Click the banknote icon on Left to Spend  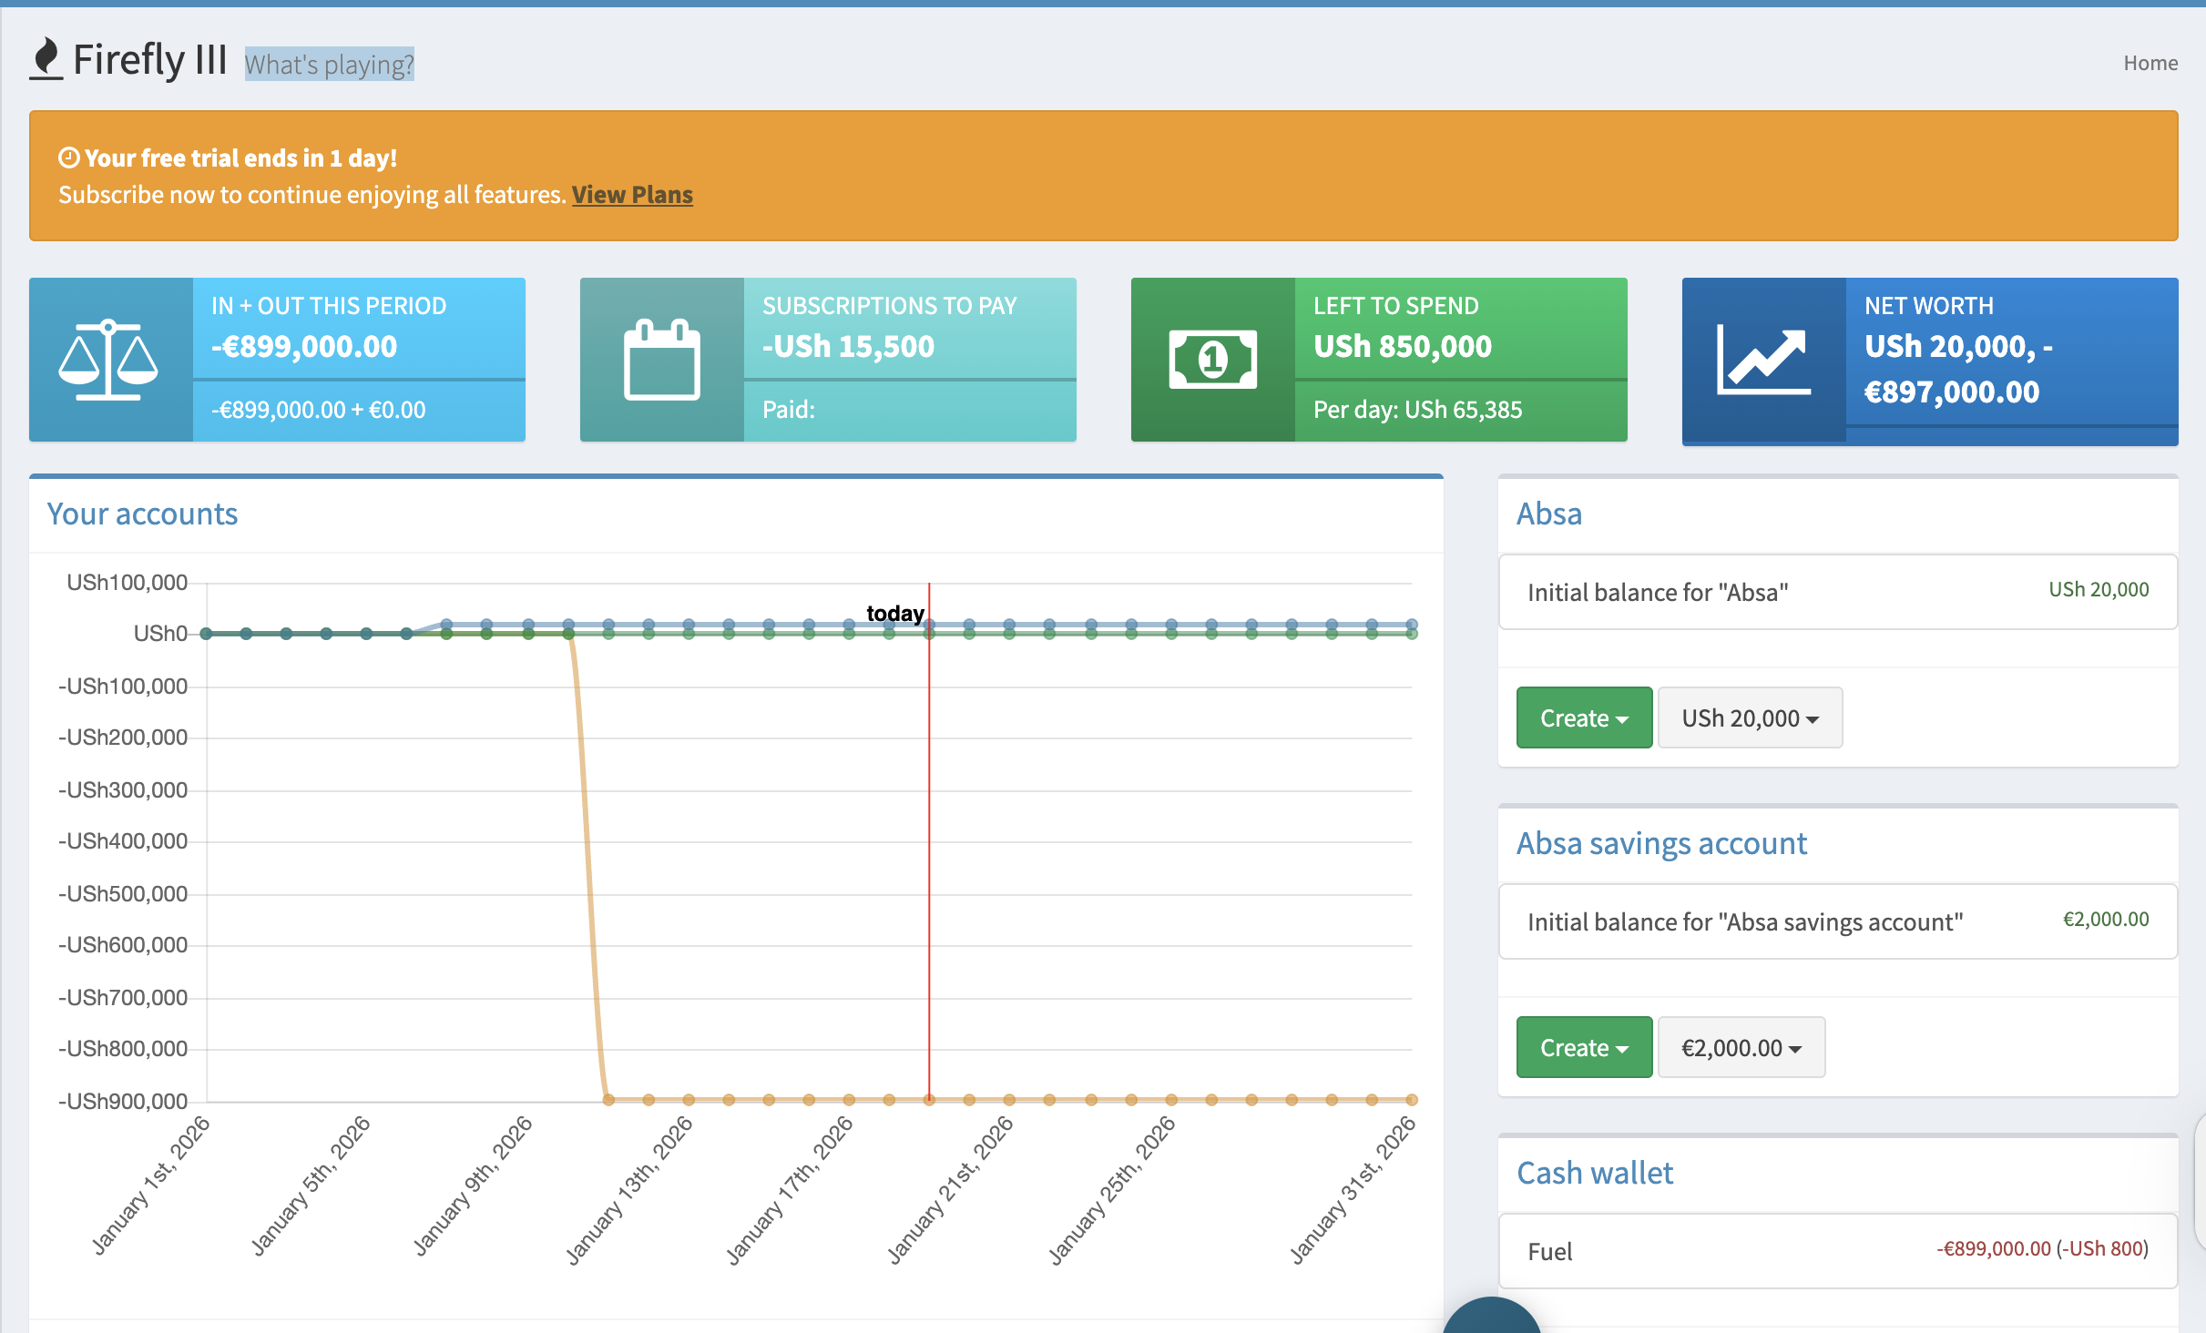pyautogui.click(x=1212, y=358)
